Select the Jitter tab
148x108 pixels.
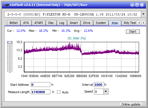pos(115,23)
